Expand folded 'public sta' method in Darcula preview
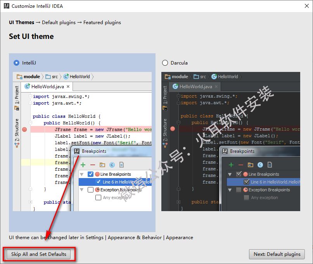The image size is (313, 264). click(x=178, y=202)
